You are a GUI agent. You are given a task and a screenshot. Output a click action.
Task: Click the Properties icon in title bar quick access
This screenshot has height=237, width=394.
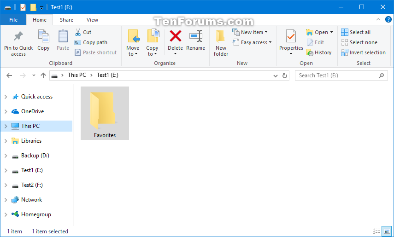click(23, 7)
